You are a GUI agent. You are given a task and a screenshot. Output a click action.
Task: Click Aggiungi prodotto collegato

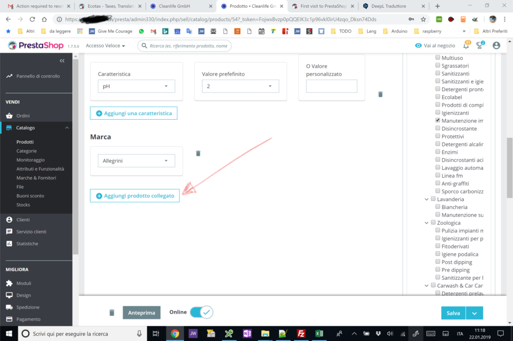[x=134, y=196]
